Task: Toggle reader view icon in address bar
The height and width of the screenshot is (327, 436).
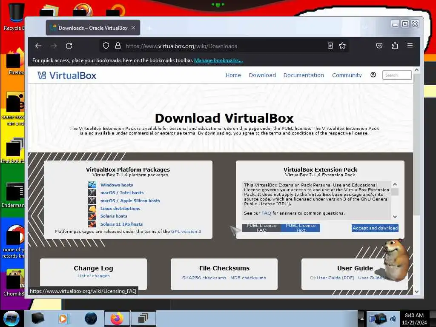Action: tap(330, 46)
